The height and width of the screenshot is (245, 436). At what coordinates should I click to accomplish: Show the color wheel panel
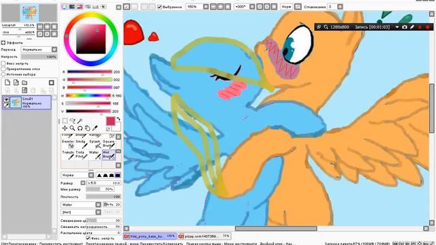tap(64, 7)
